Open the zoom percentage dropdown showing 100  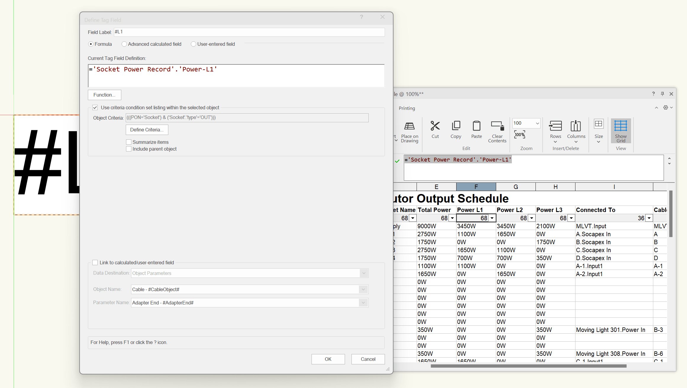click(537, 123)
